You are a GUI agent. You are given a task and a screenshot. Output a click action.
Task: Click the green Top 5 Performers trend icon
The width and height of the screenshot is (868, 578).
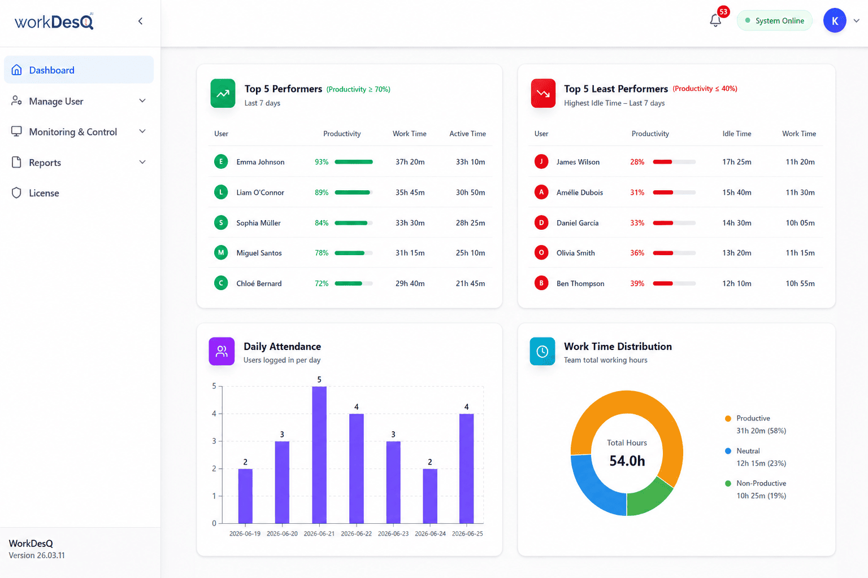pyautogui.click(x=223, y=93)
